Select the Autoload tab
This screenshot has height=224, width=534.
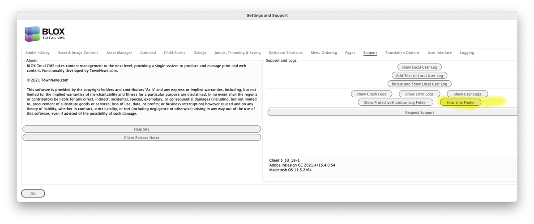pos(148,53)
